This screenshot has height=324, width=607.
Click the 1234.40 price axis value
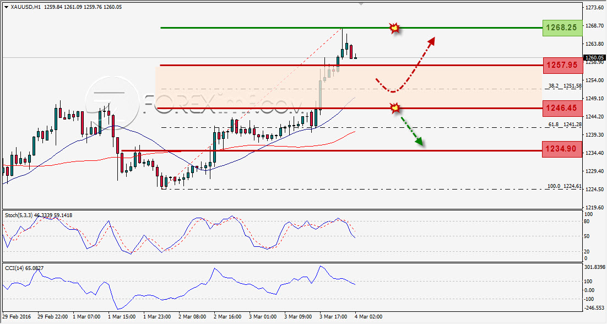tap(595, 153)
